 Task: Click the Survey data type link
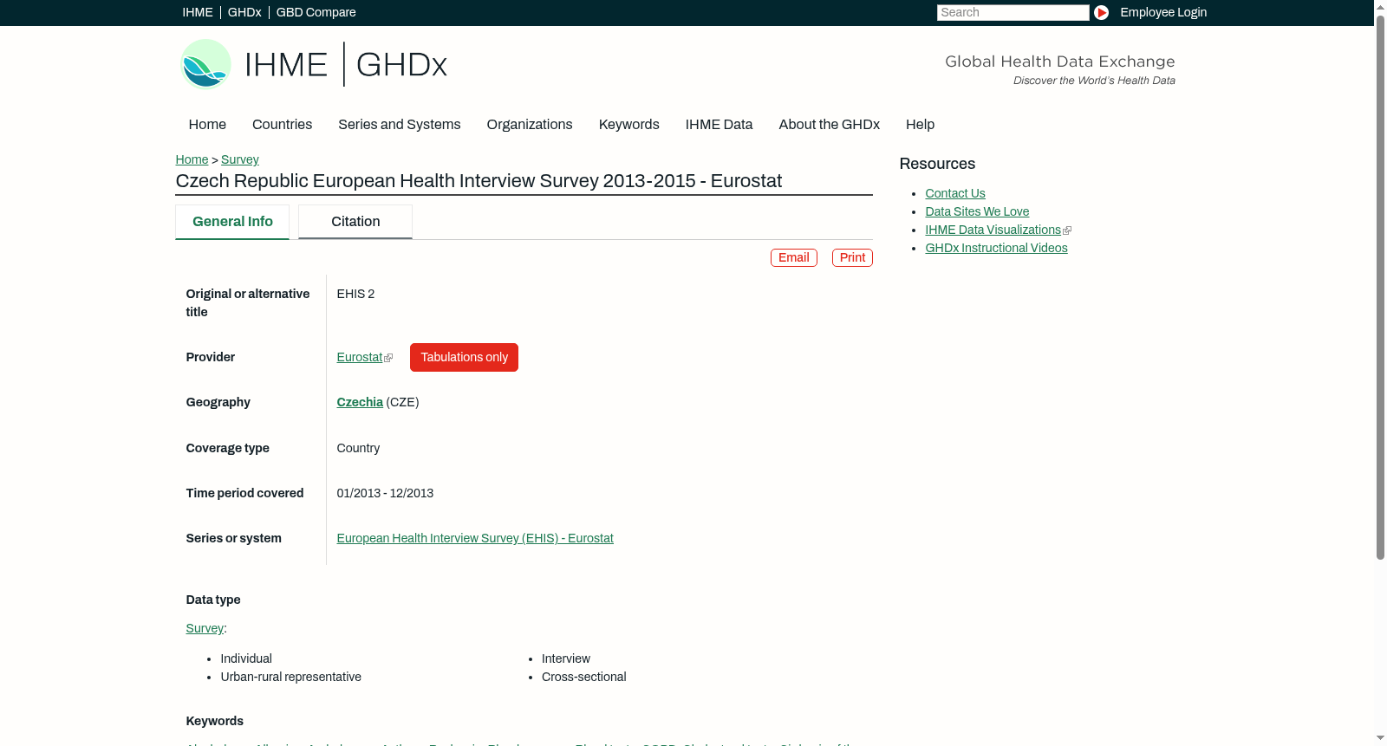point(205,628)
